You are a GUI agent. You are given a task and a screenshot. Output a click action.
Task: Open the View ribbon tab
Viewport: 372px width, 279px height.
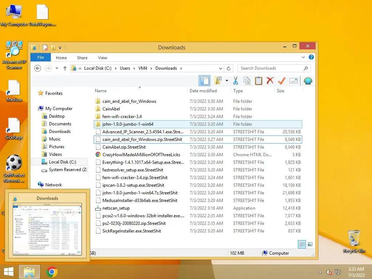[x=102, y=58]
